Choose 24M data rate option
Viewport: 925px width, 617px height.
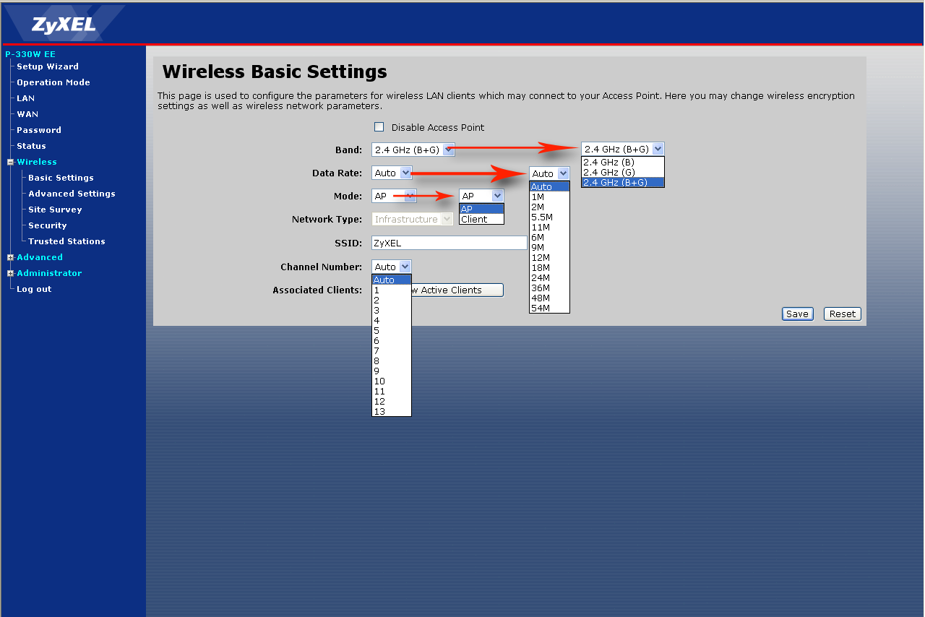pyautogui.click(x=549, y=277)
